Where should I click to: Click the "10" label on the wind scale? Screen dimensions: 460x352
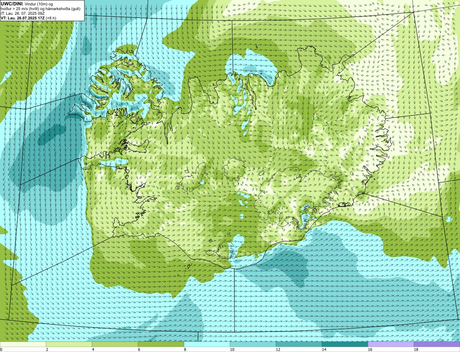click(x=232, y=349)
